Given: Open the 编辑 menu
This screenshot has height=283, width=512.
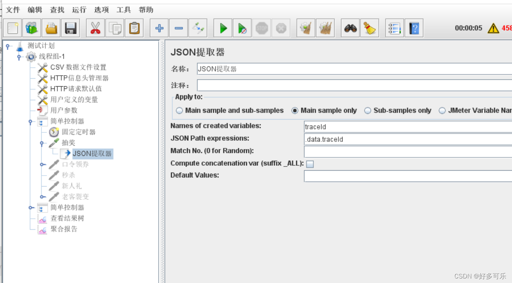Looking at the screenshot, I should 35,10.
